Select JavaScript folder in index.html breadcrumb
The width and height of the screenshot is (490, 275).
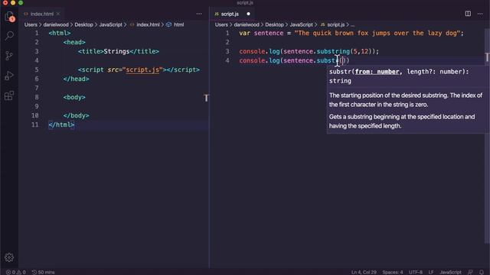[x=110, y=24]
